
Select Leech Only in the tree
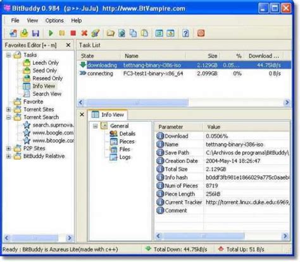pos(46,63)
